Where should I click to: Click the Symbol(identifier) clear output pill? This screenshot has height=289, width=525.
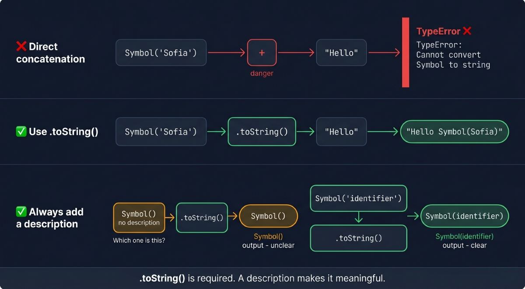pos(464,216)
